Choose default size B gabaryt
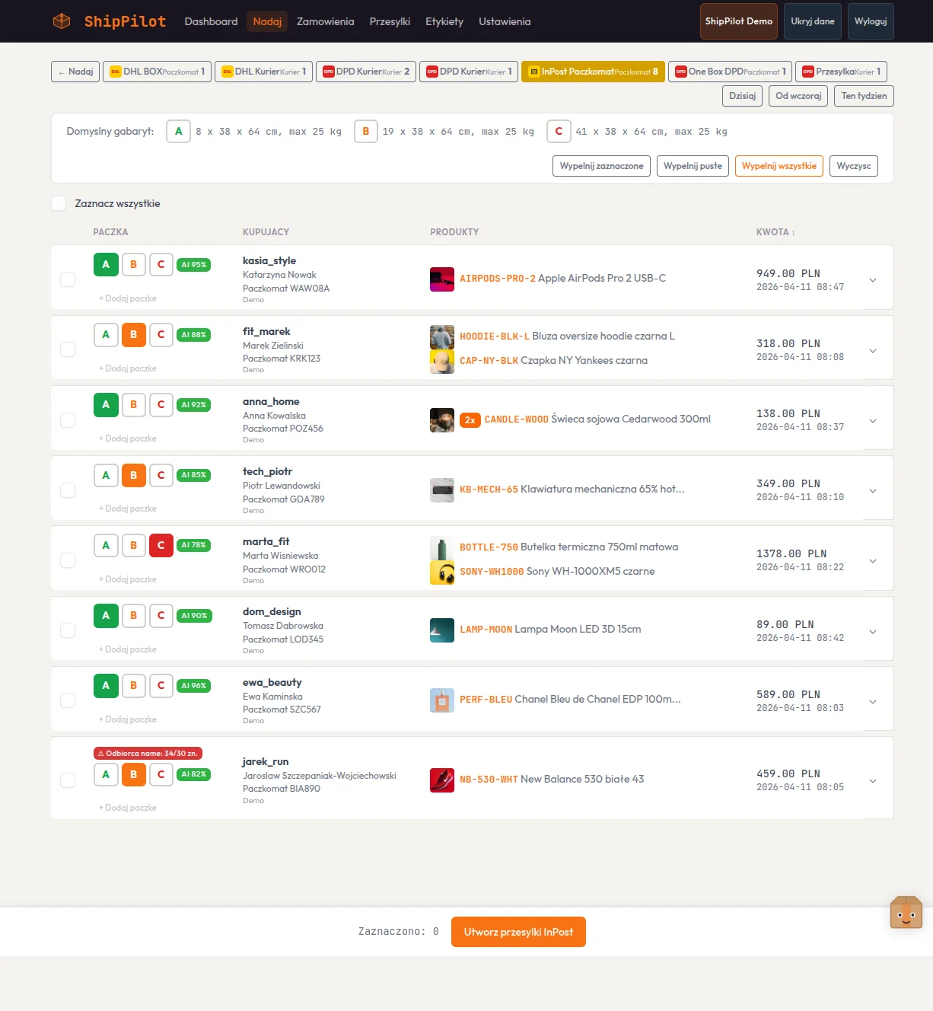The width and height of the screenshot is (933, 1011). coord(366,132)
